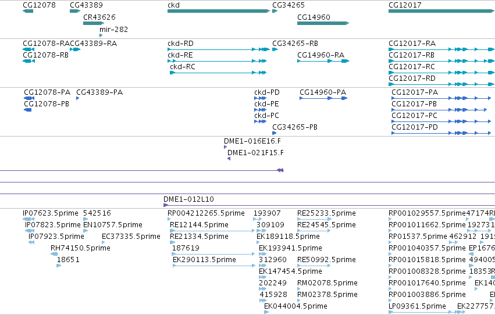Click the 542516 EST label

click(97, 213)
